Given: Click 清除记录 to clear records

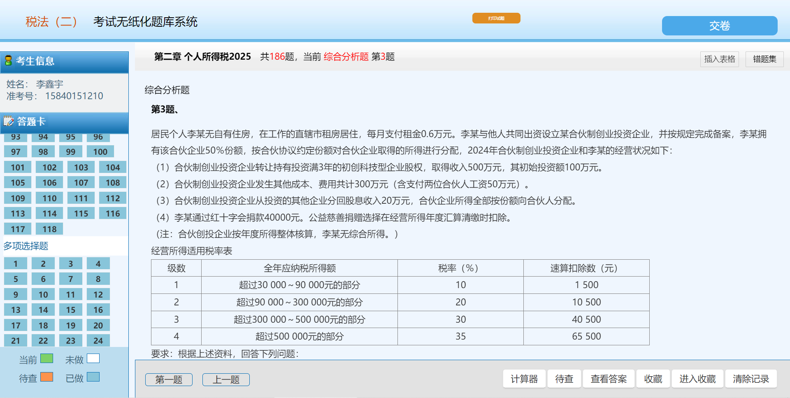Looking at the screenshot, I should pyautogui.click(x=750, y=379).
